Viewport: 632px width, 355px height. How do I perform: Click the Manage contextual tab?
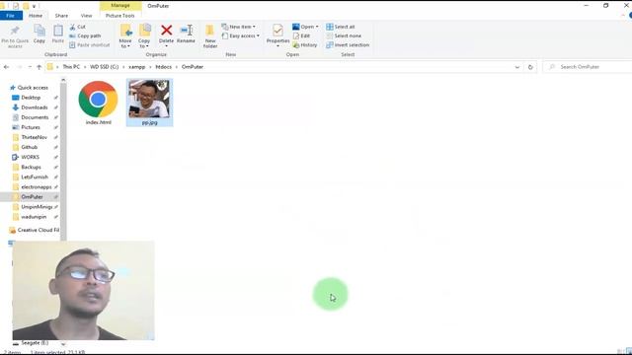[120, 6]
